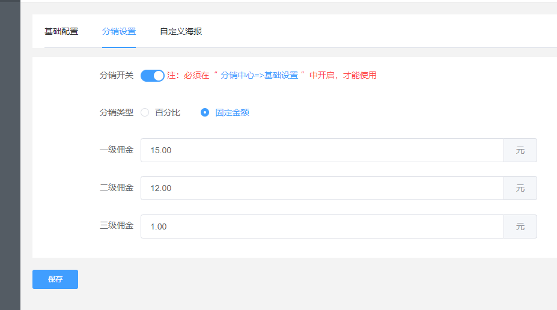Focus the 二级佣金 input showing 12.00

point(322,188)
